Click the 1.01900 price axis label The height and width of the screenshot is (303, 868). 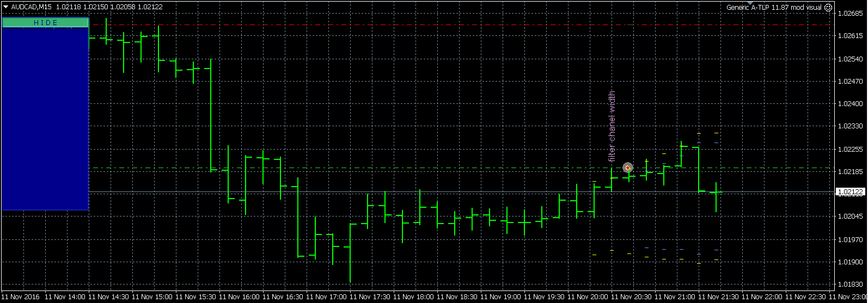pyautogui.click(x=849, y=262)
